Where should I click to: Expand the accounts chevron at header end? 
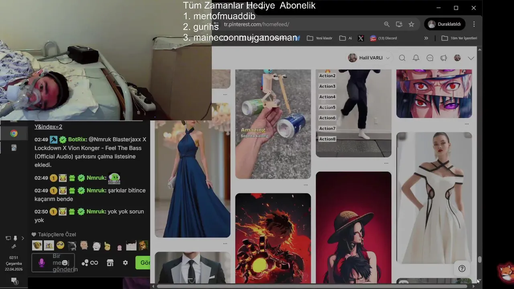(471, 58)
